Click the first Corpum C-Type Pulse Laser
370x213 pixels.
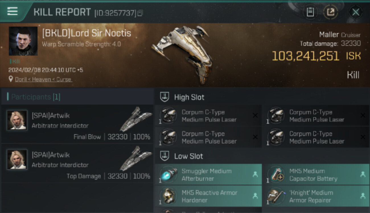(209, 116)
